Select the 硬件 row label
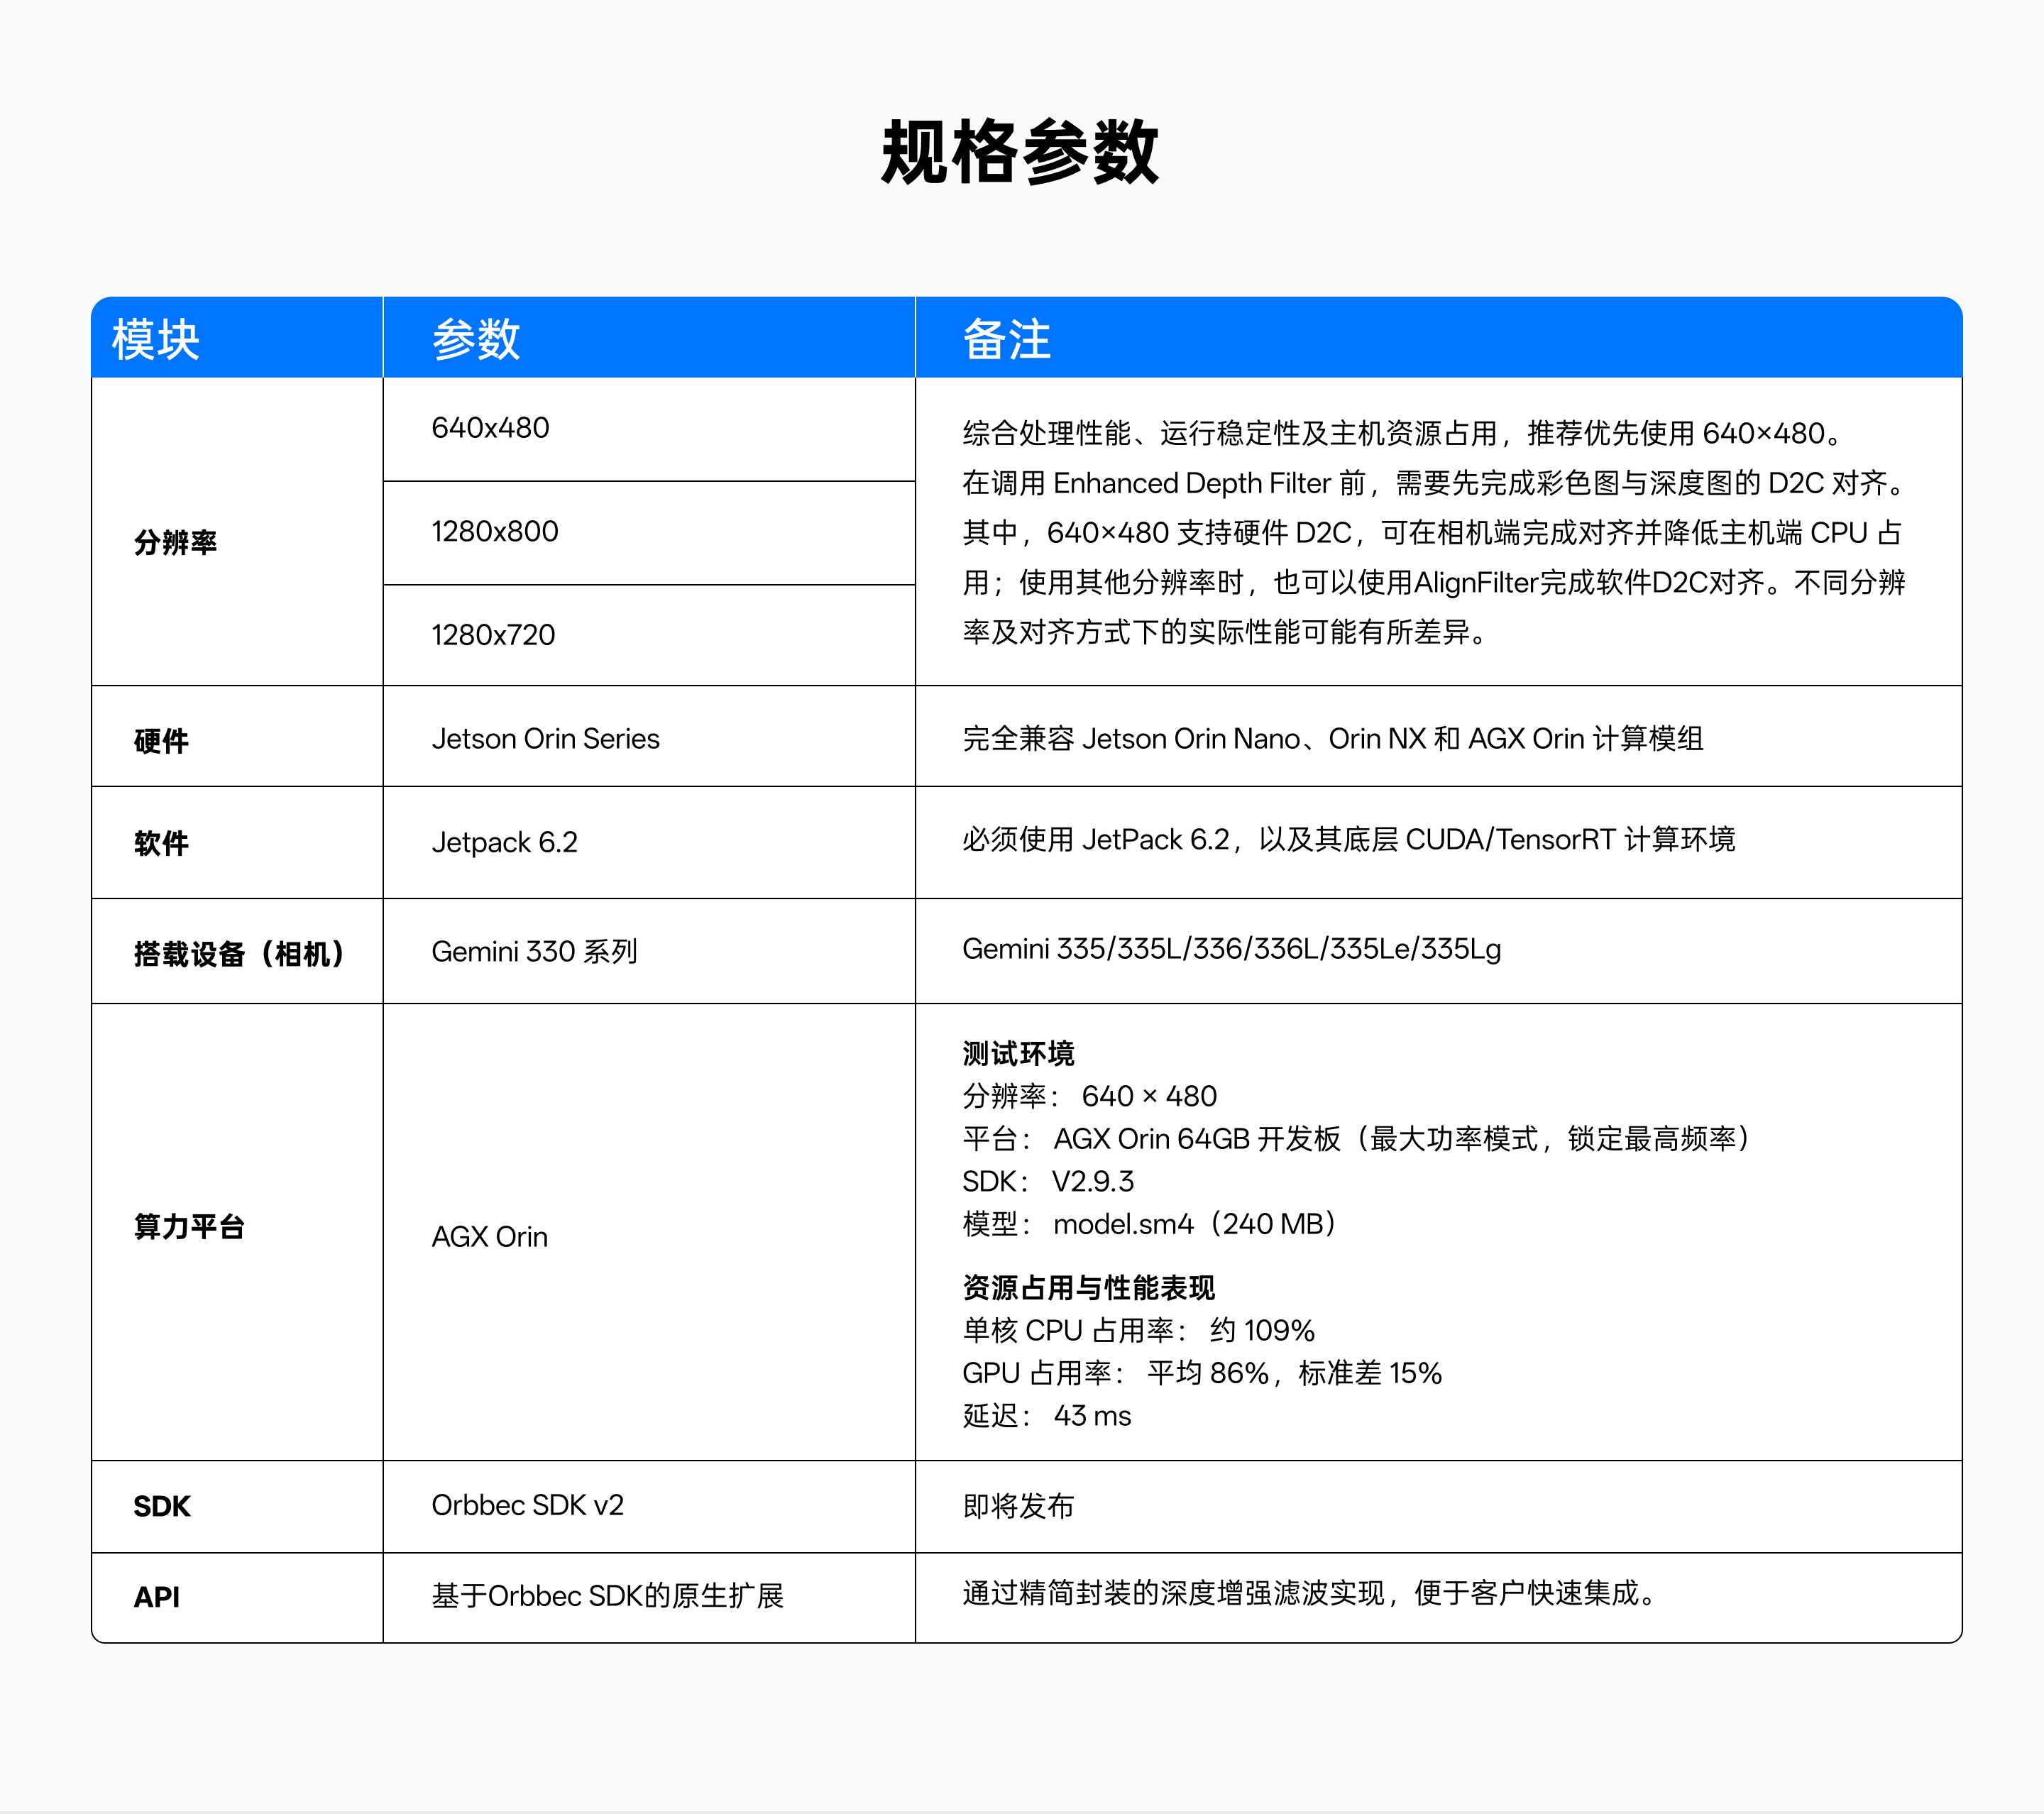The height and width of the screenshot is (1814, 2044). pyautogui.click(x=161, y=741)
